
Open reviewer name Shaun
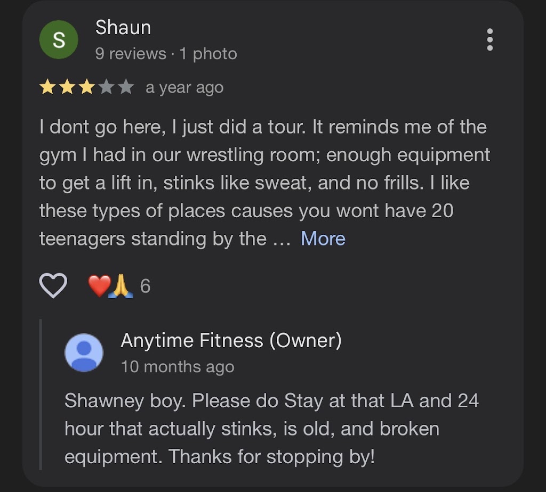point(123,28)
